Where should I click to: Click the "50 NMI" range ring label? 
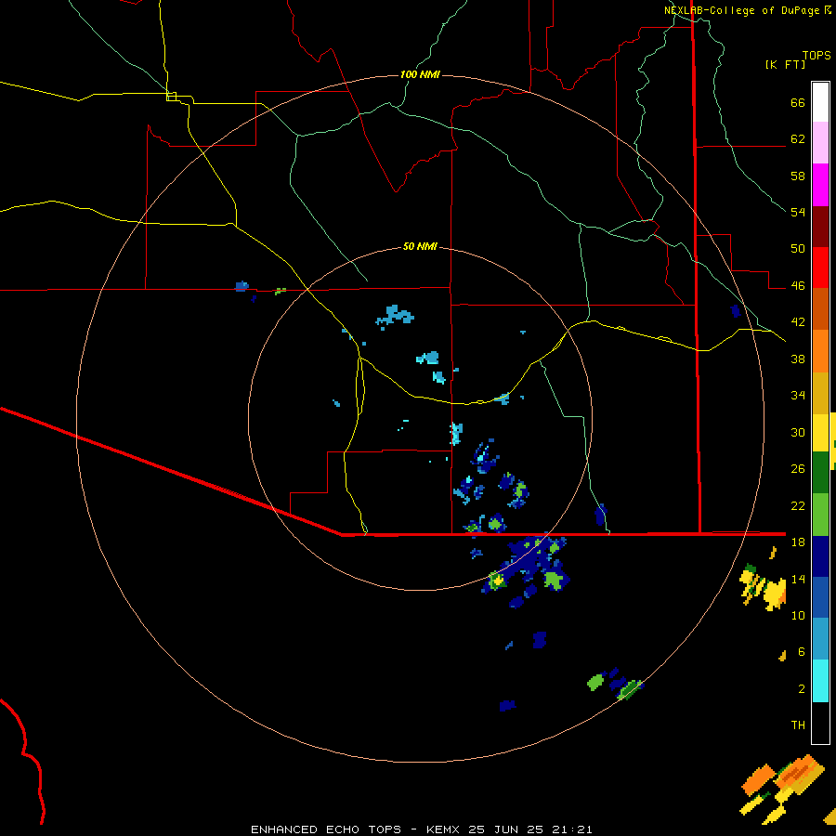420,246
